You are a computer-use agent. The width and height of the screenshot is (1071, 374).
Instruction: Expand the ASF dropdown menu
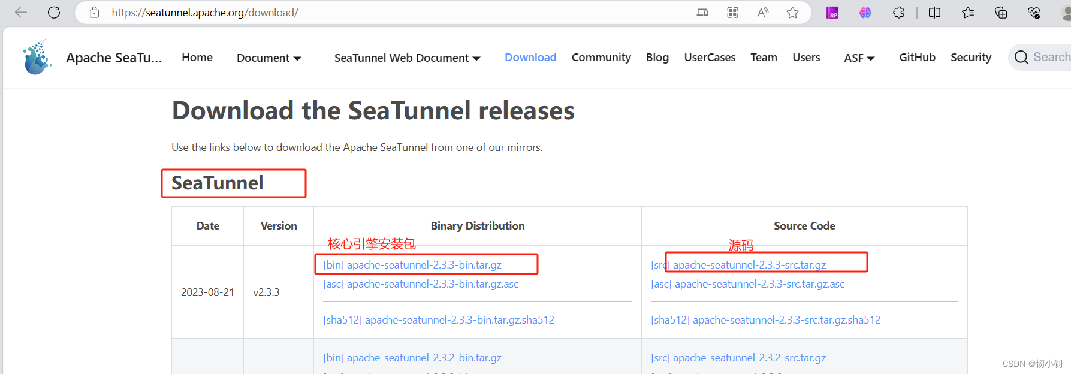coord(859,58)
